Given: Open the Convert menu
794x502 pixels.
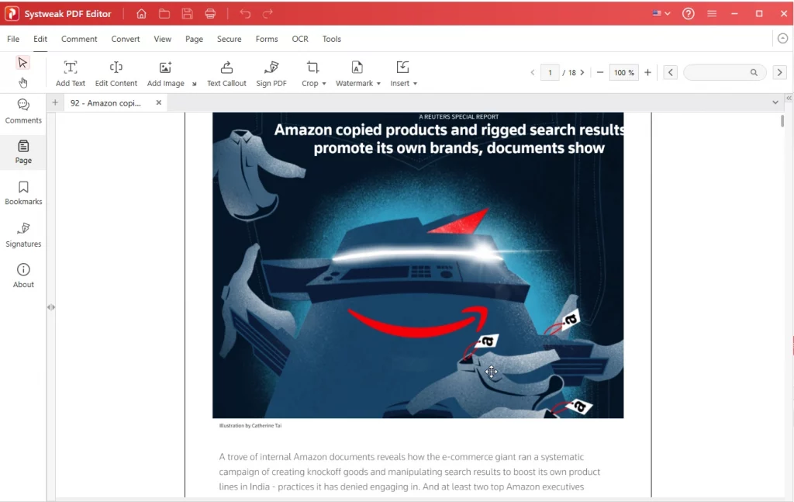Looking at the screenshot, I should [x=125, y=39].
